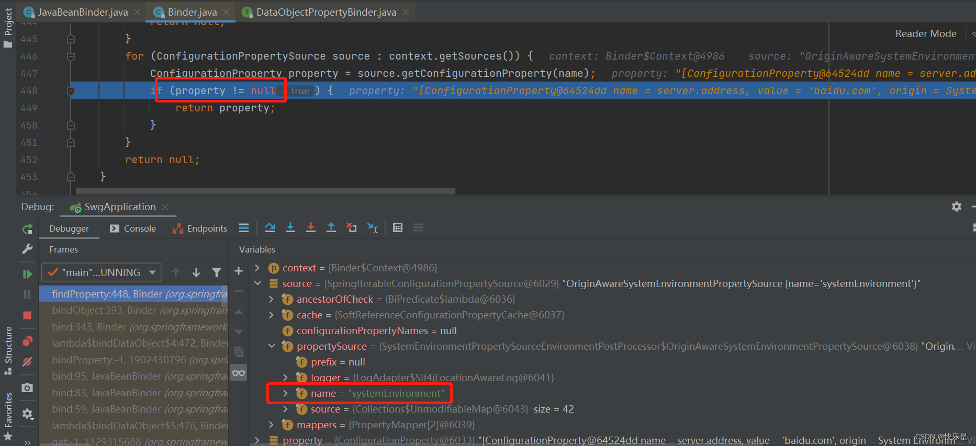This screenshot has height=446, width=976.
Task: Collapse the source variable node
Action: click(257, 283)
